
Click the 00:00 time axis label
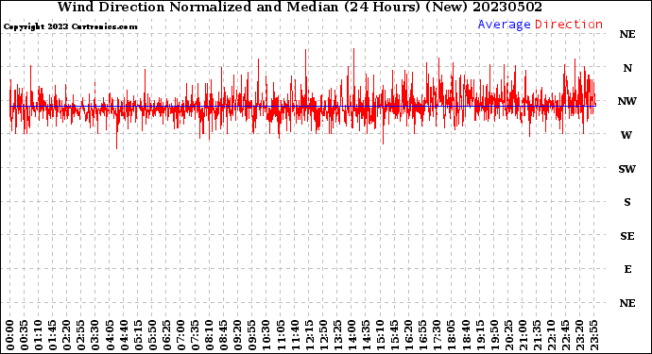[x=10, y=335]
